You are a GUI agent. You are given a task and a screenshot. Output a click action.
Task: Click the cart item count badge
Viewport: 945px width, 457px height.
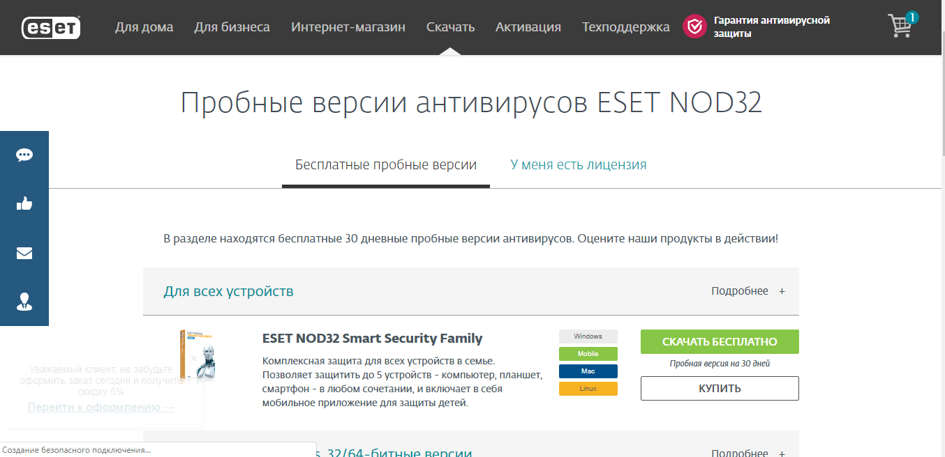tap(911, 17)
